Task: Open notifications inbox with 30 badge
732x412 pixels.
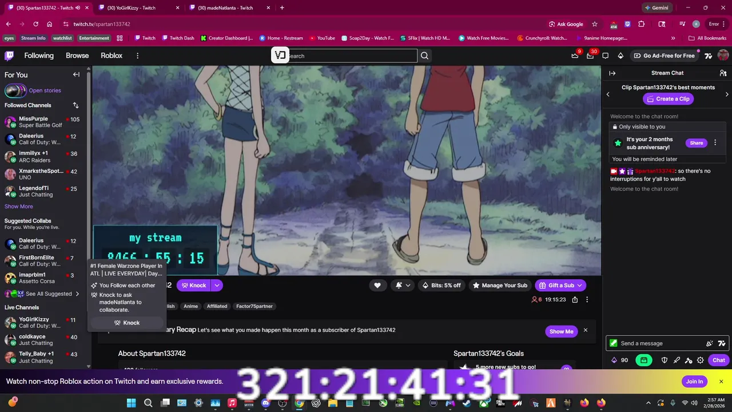Action: (590, 56)
